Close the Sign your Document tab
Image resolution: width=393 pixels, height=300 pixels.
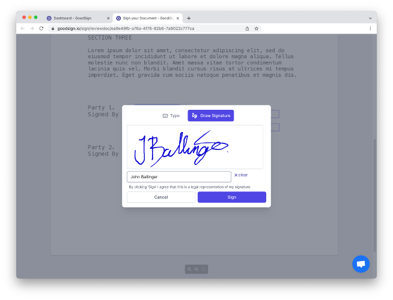(x=178, y=18)
